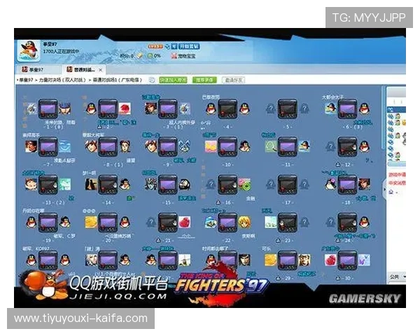The height and width of the screenshot is (336, 420).
Task: Click the arcade machine at table 17
Action: click(x=288, y=185)
